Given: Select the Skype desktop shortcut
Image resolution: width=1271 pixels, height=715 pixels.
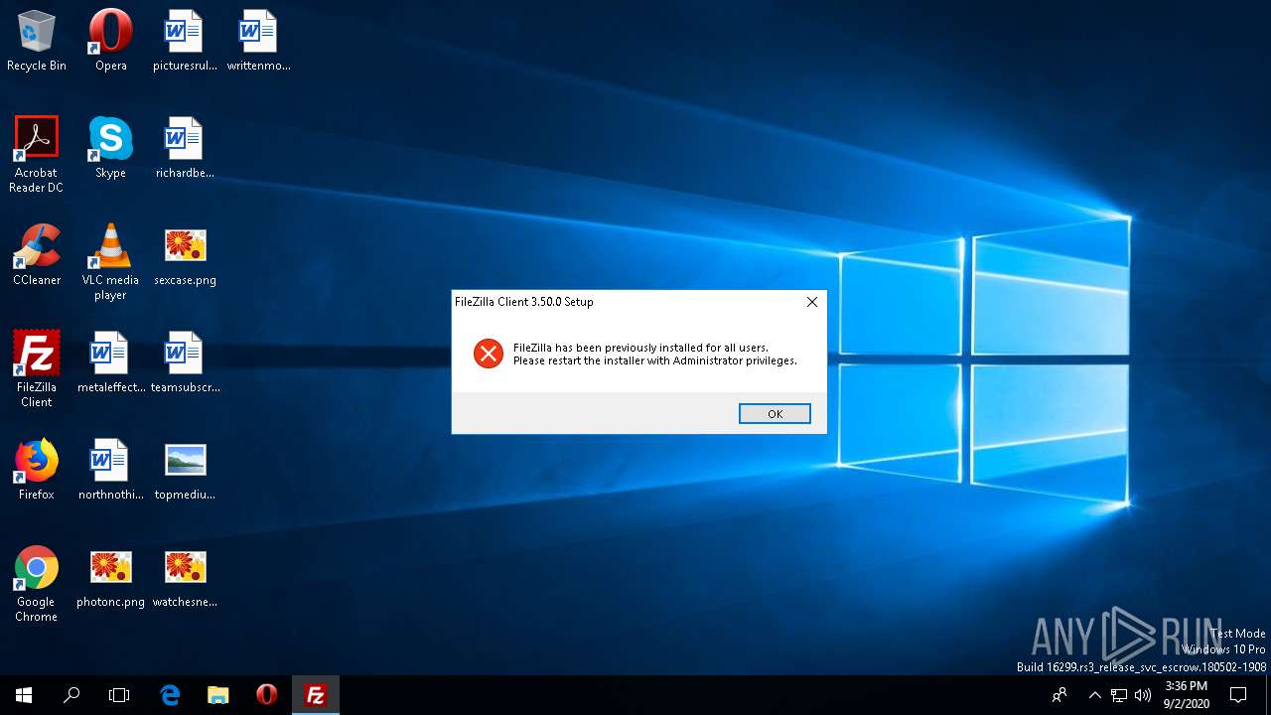Looking at the screenshot, I should 110,148.
